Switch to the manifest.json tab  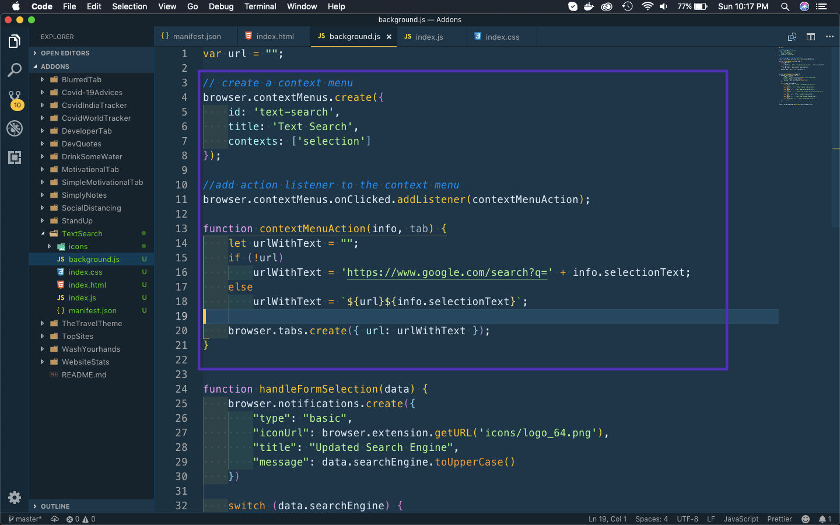coord(196,36)
